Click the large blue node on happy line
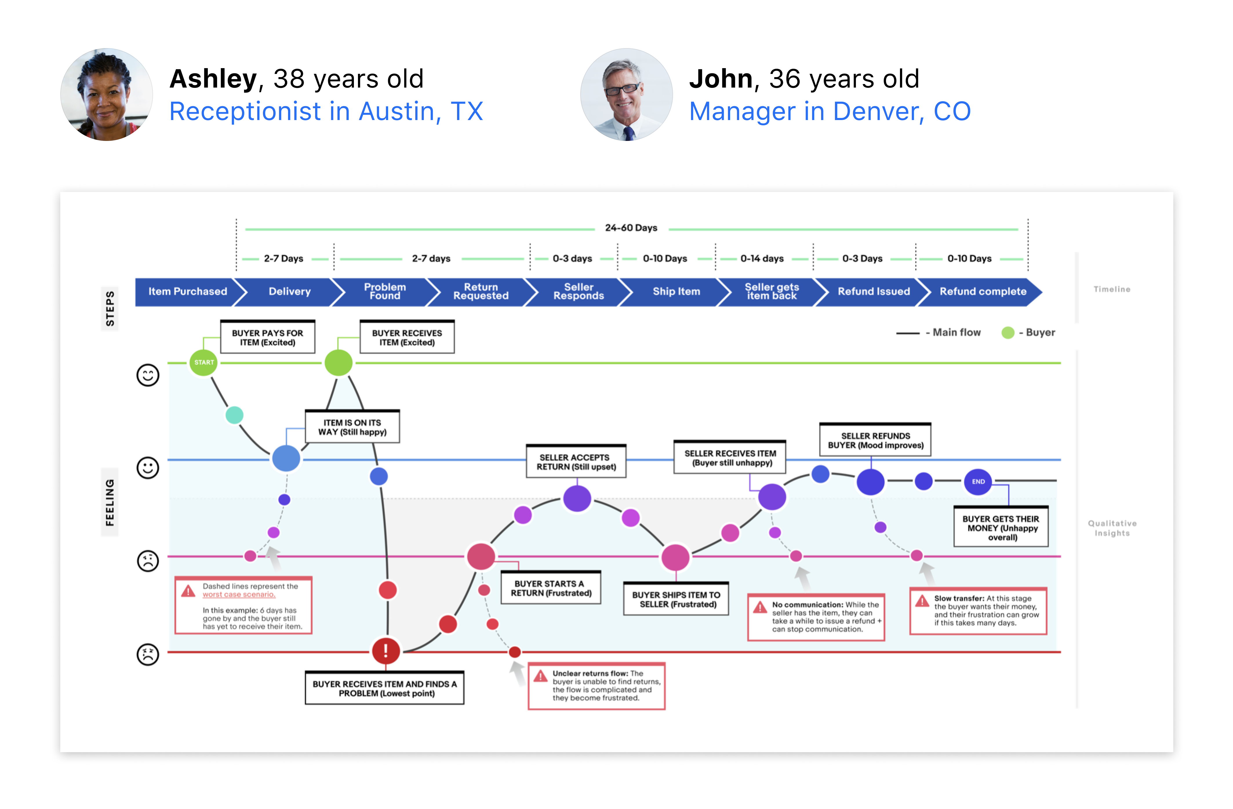The image size is (1233, 809). [x=286, y=458]
